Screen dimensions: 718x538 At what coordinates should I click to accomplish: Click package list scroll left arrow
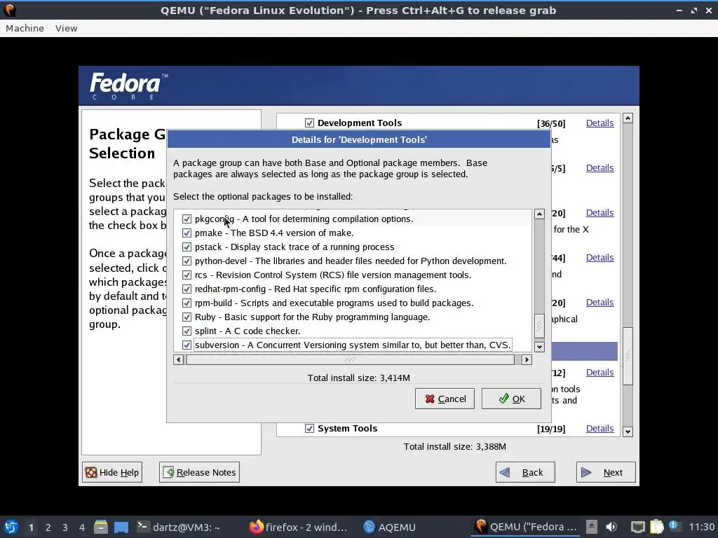(179, 359)
